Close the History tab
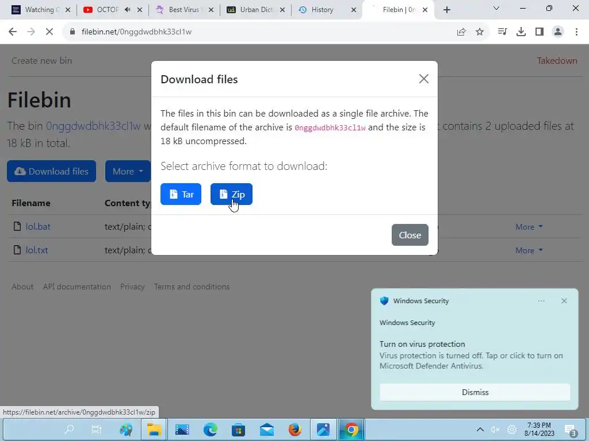Viewport: 589px width, 441px height. [x=354, y=10]
